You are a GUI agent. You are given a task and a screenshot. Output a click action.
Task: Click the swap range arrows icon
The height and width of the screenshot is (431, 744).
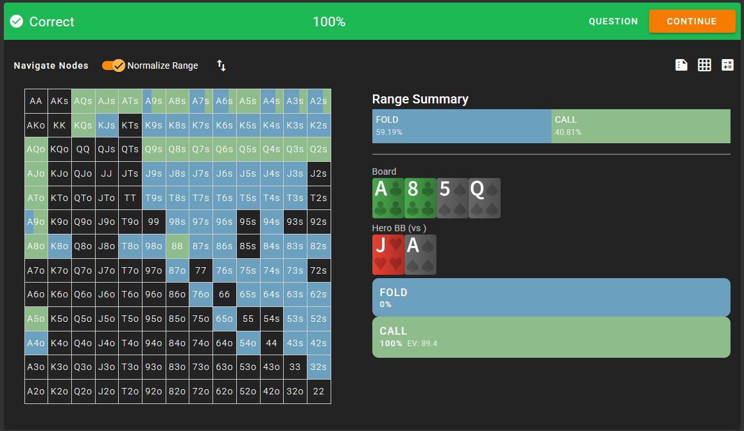pyautogui.click(x=221, y=66)
